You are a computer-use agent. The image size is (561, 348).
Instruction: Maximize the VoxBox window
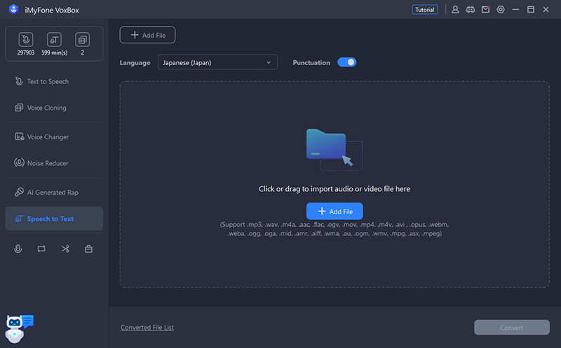531,10
